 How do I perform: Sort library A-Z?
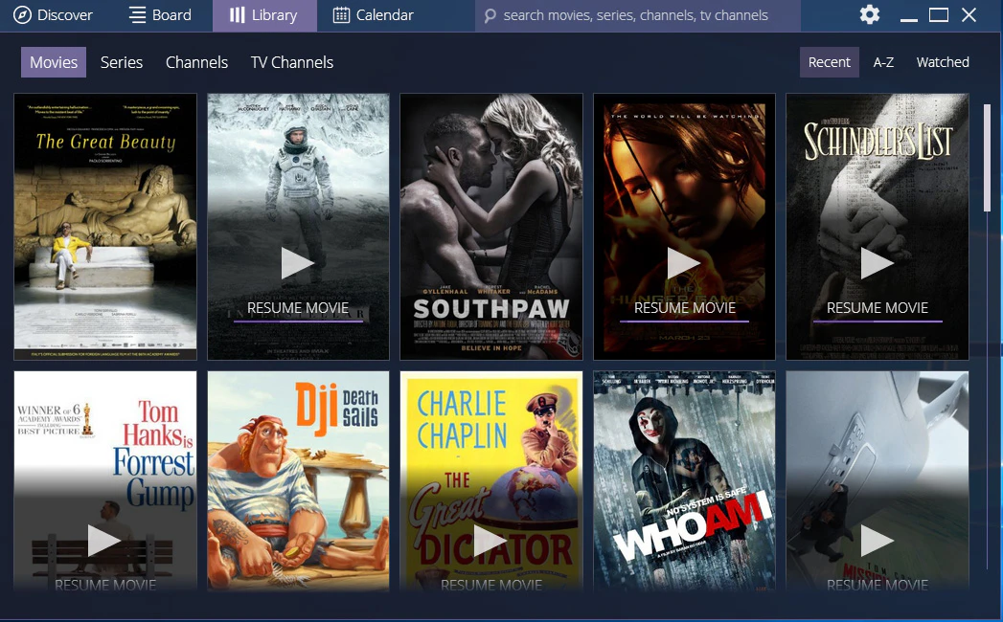click(x=883, y=62)
